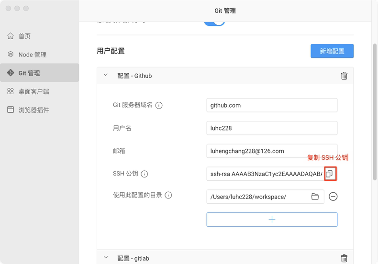Image resolution: width=378 pixels, height=264 pixels.
Task: Click the Node.js hexagon icon
Action: tap(11, 54)
